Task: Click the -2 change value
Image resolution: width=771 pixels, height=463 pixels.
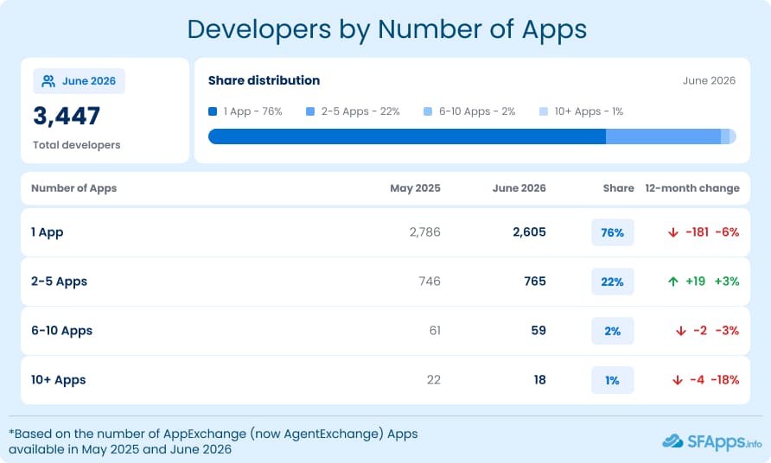Action: coord(700,330)
